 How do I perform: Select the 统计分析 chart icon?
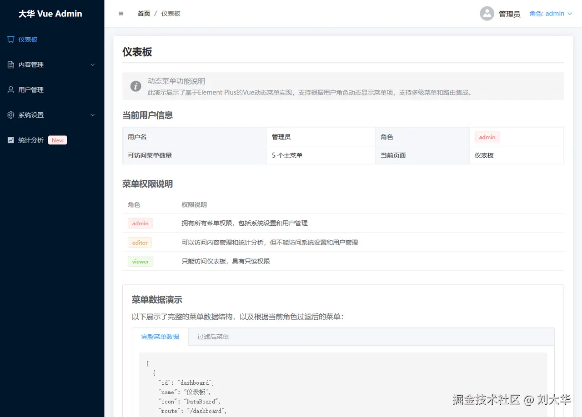[x=10, y=140]
